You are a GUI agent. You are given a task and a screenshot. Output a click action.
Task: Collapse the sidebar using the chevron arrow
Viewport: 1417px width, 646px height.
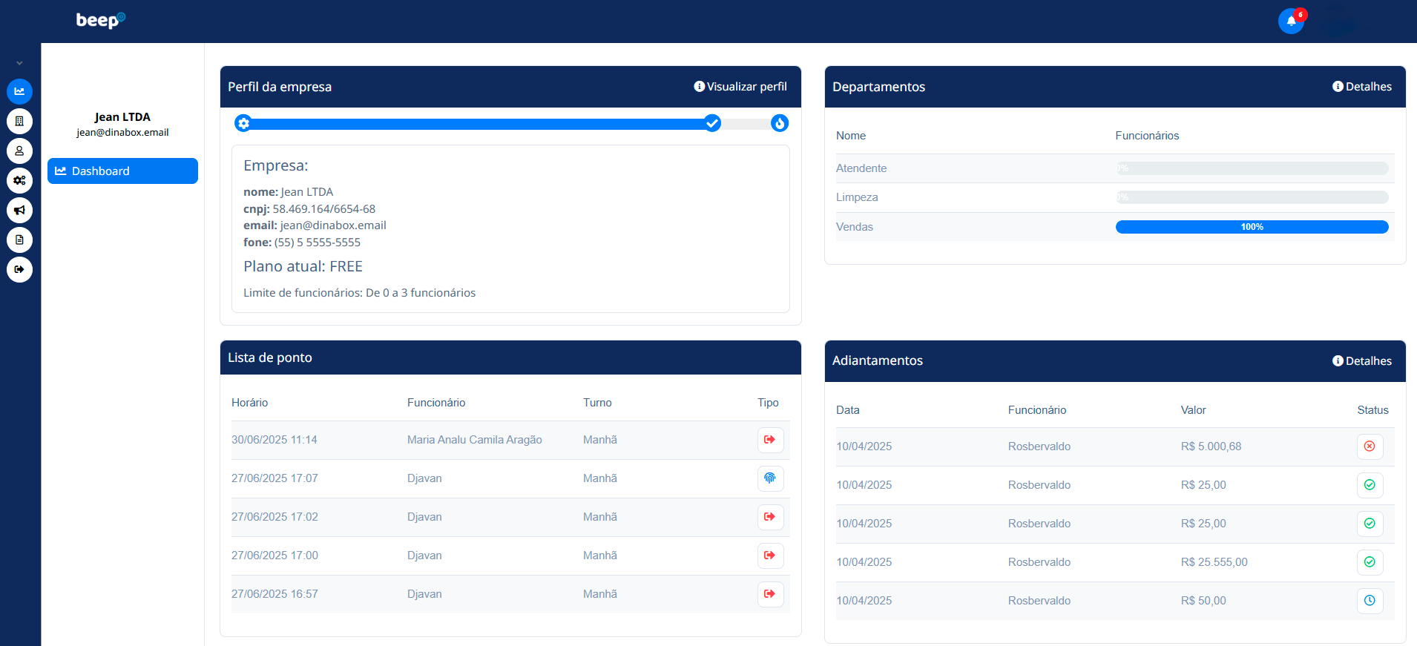[19, 64]
